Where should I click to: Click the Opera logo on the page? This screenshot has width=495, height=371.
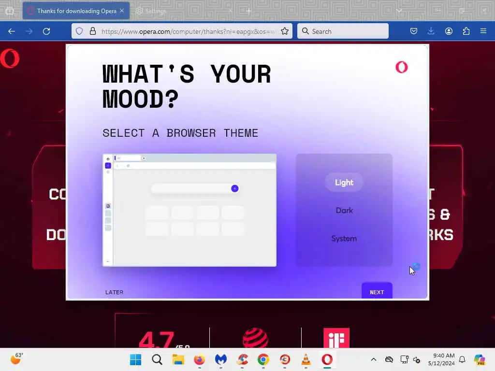pos(10,58)
